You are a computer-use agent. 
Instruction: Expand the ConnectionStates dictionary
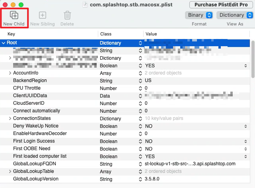click(x=10, y=119)
